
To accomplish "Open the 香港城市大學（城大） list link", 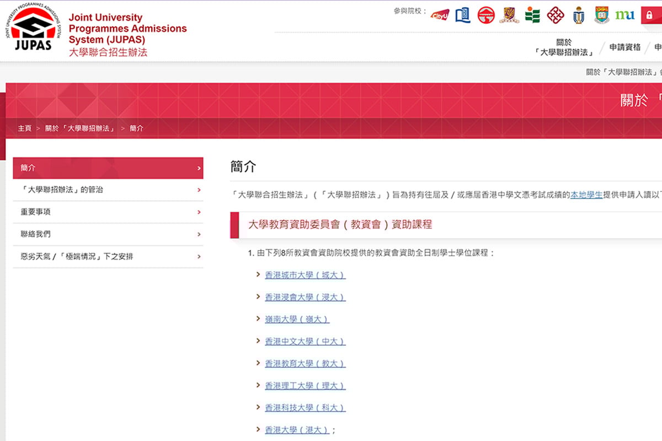I will 305,275.
